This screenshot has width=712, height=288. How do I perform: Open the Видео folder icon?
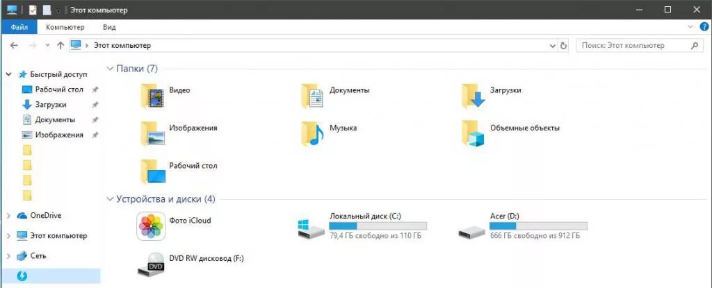point(152,96)
